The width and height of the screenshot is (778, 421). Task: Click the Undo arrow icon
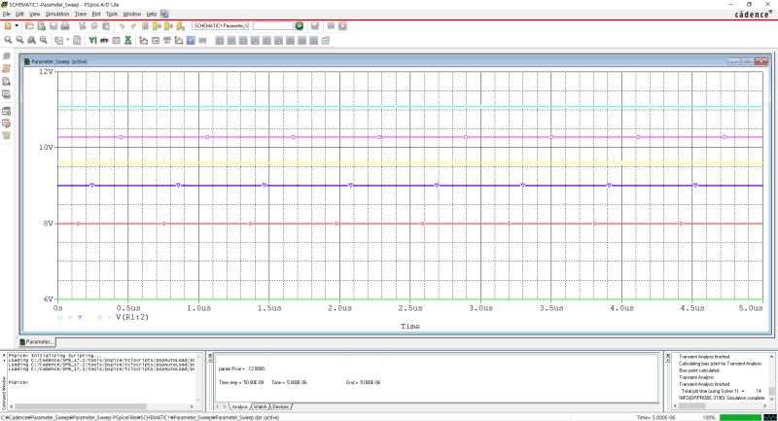[x=122, y=26]
